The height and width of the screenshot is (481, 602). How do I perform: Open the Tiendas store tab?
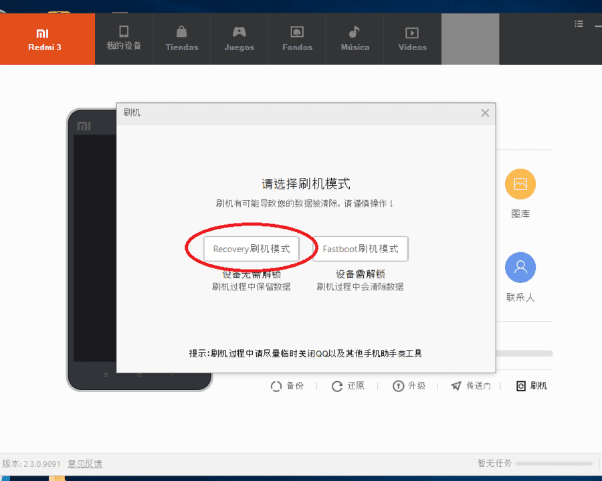point(181,39)
